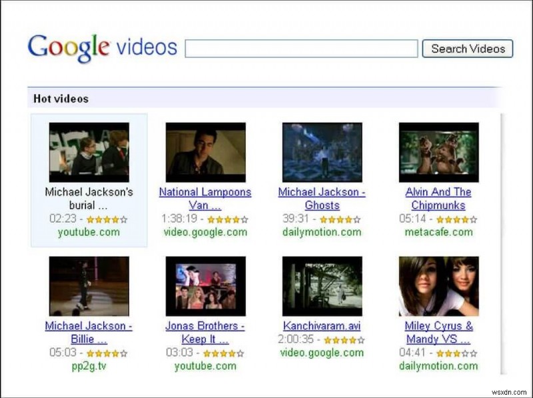Viewport: 533px width, 398px height.
Task: Click the 04:41 duration text
Action: pyautogui.click(x=412, y=353)
